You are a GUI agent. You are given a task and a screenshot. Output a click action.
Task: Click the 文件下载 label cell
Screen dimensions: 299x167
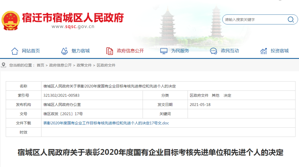click(24, 123)
